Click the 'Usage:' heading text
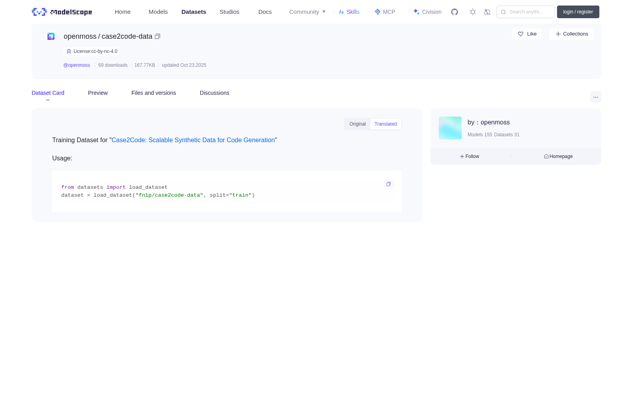The height and width of the screenshot is (395, 633). (62, 158)
